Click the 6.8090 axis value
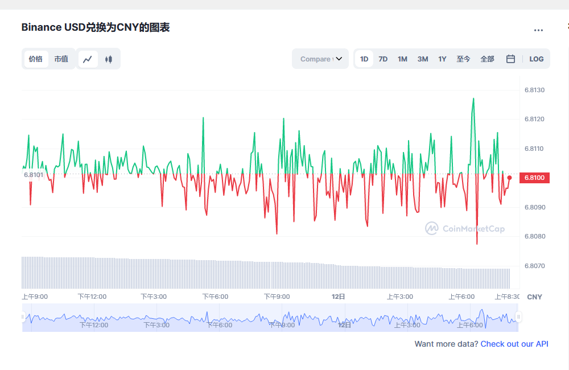Screen dimensions: 569x370 coord(534,207)
